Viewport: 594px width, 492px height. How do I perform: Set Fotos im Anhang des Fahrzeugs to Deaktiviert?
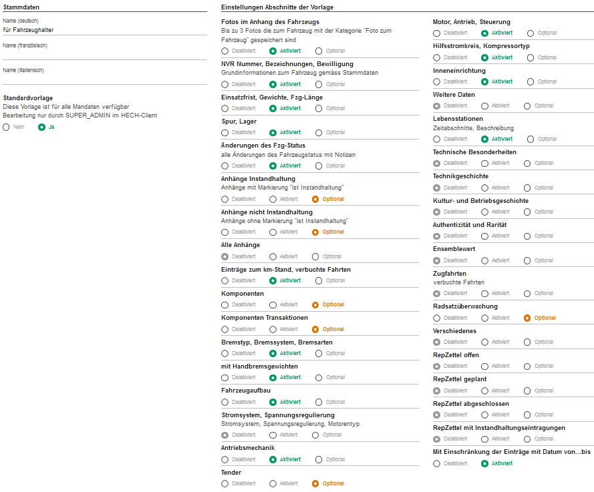pyautogui.click(x=225, y=51)
